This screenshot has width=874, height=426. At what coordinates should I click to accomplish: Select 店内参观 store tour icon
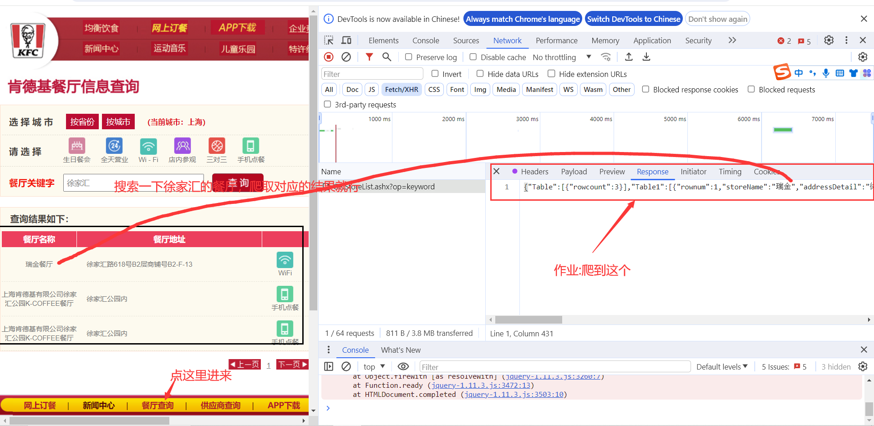pyautogui.click(x=183, y=146)
